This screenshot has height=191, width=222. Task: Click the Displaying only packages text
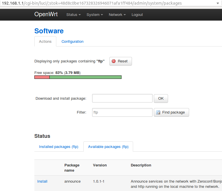click(69, 61)
